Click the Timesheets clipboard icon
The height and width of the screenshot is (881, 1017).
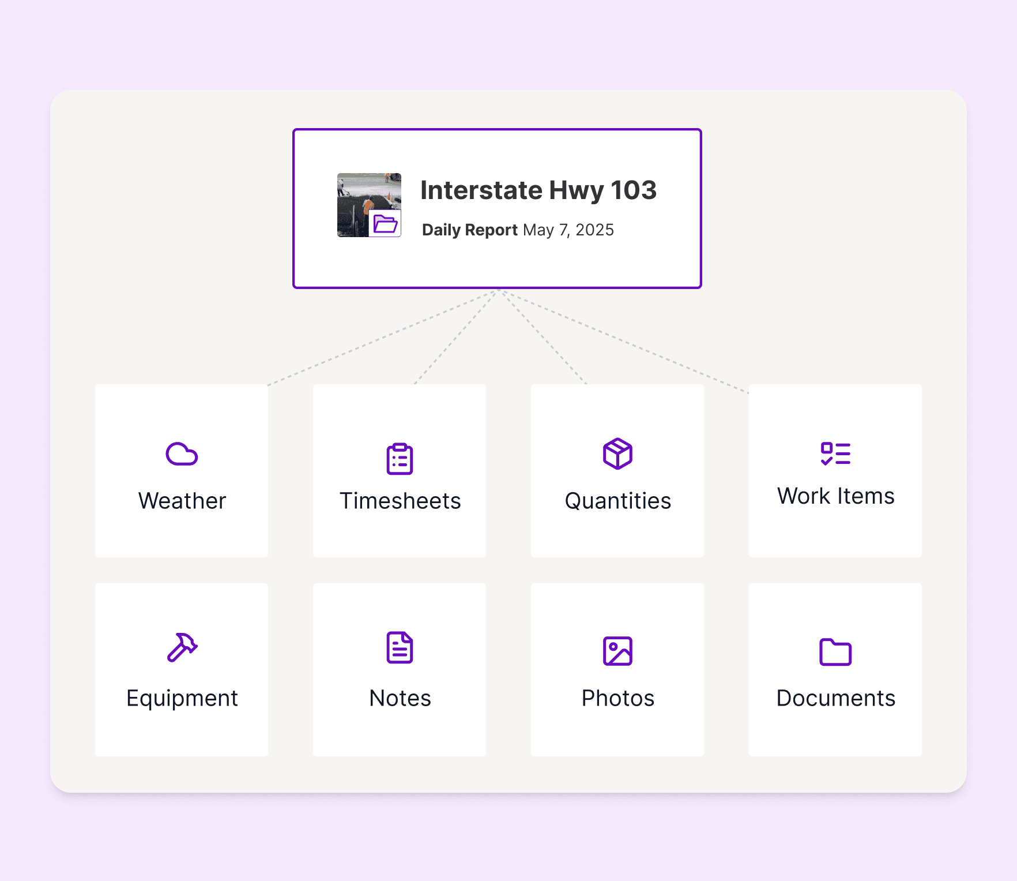click(x=400, y=459)
